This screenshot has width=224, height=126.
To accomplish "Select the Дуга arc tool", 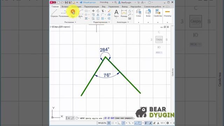I will click(80, 13).
